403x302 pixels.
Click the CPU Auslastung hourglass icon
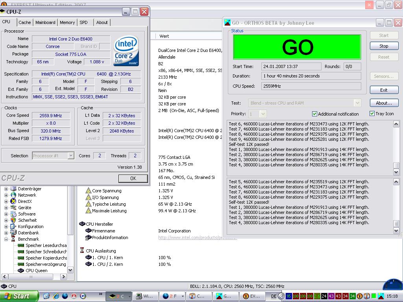tap(82, 250)
